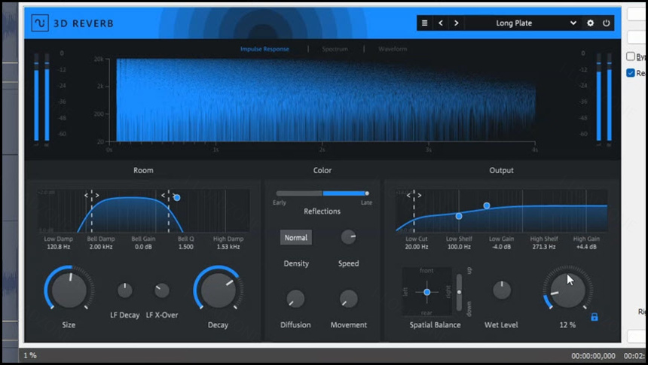This screenshot has height=365, width=648.
Task: Click the LF Decay knob
Action: point(125,290)
